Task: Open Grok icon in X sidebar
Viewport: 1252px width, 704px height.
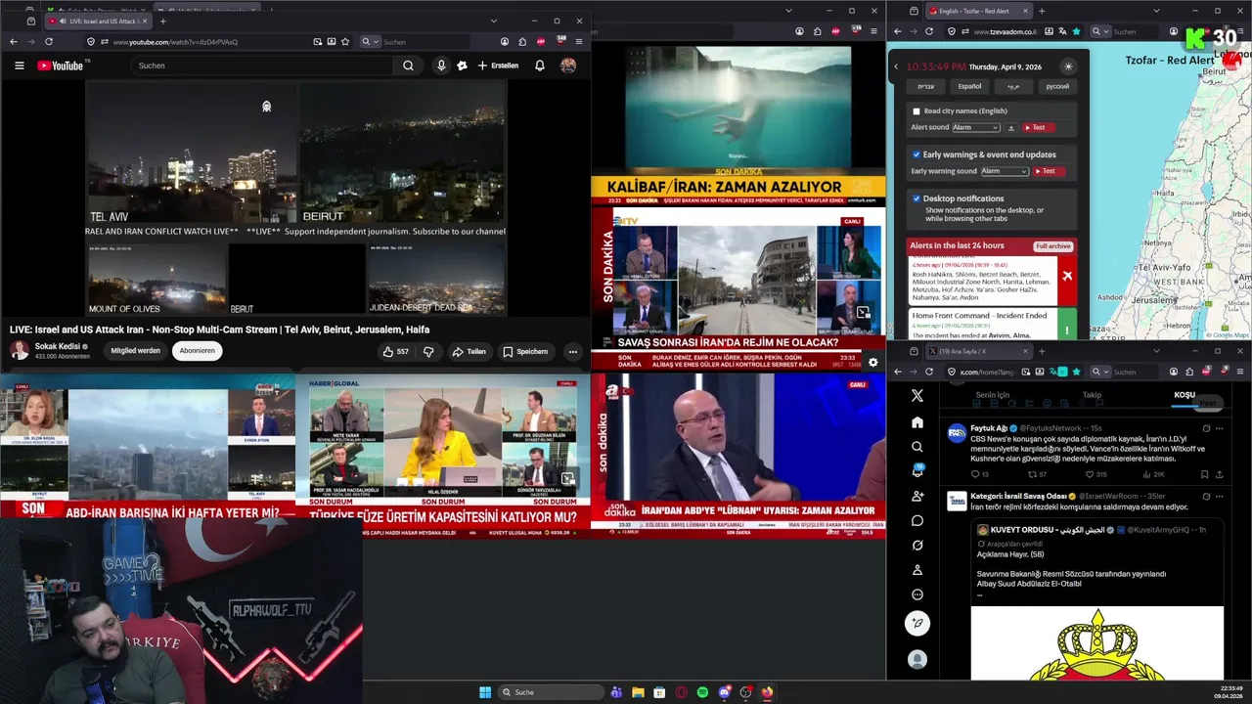Action: [x=917, y=545]
